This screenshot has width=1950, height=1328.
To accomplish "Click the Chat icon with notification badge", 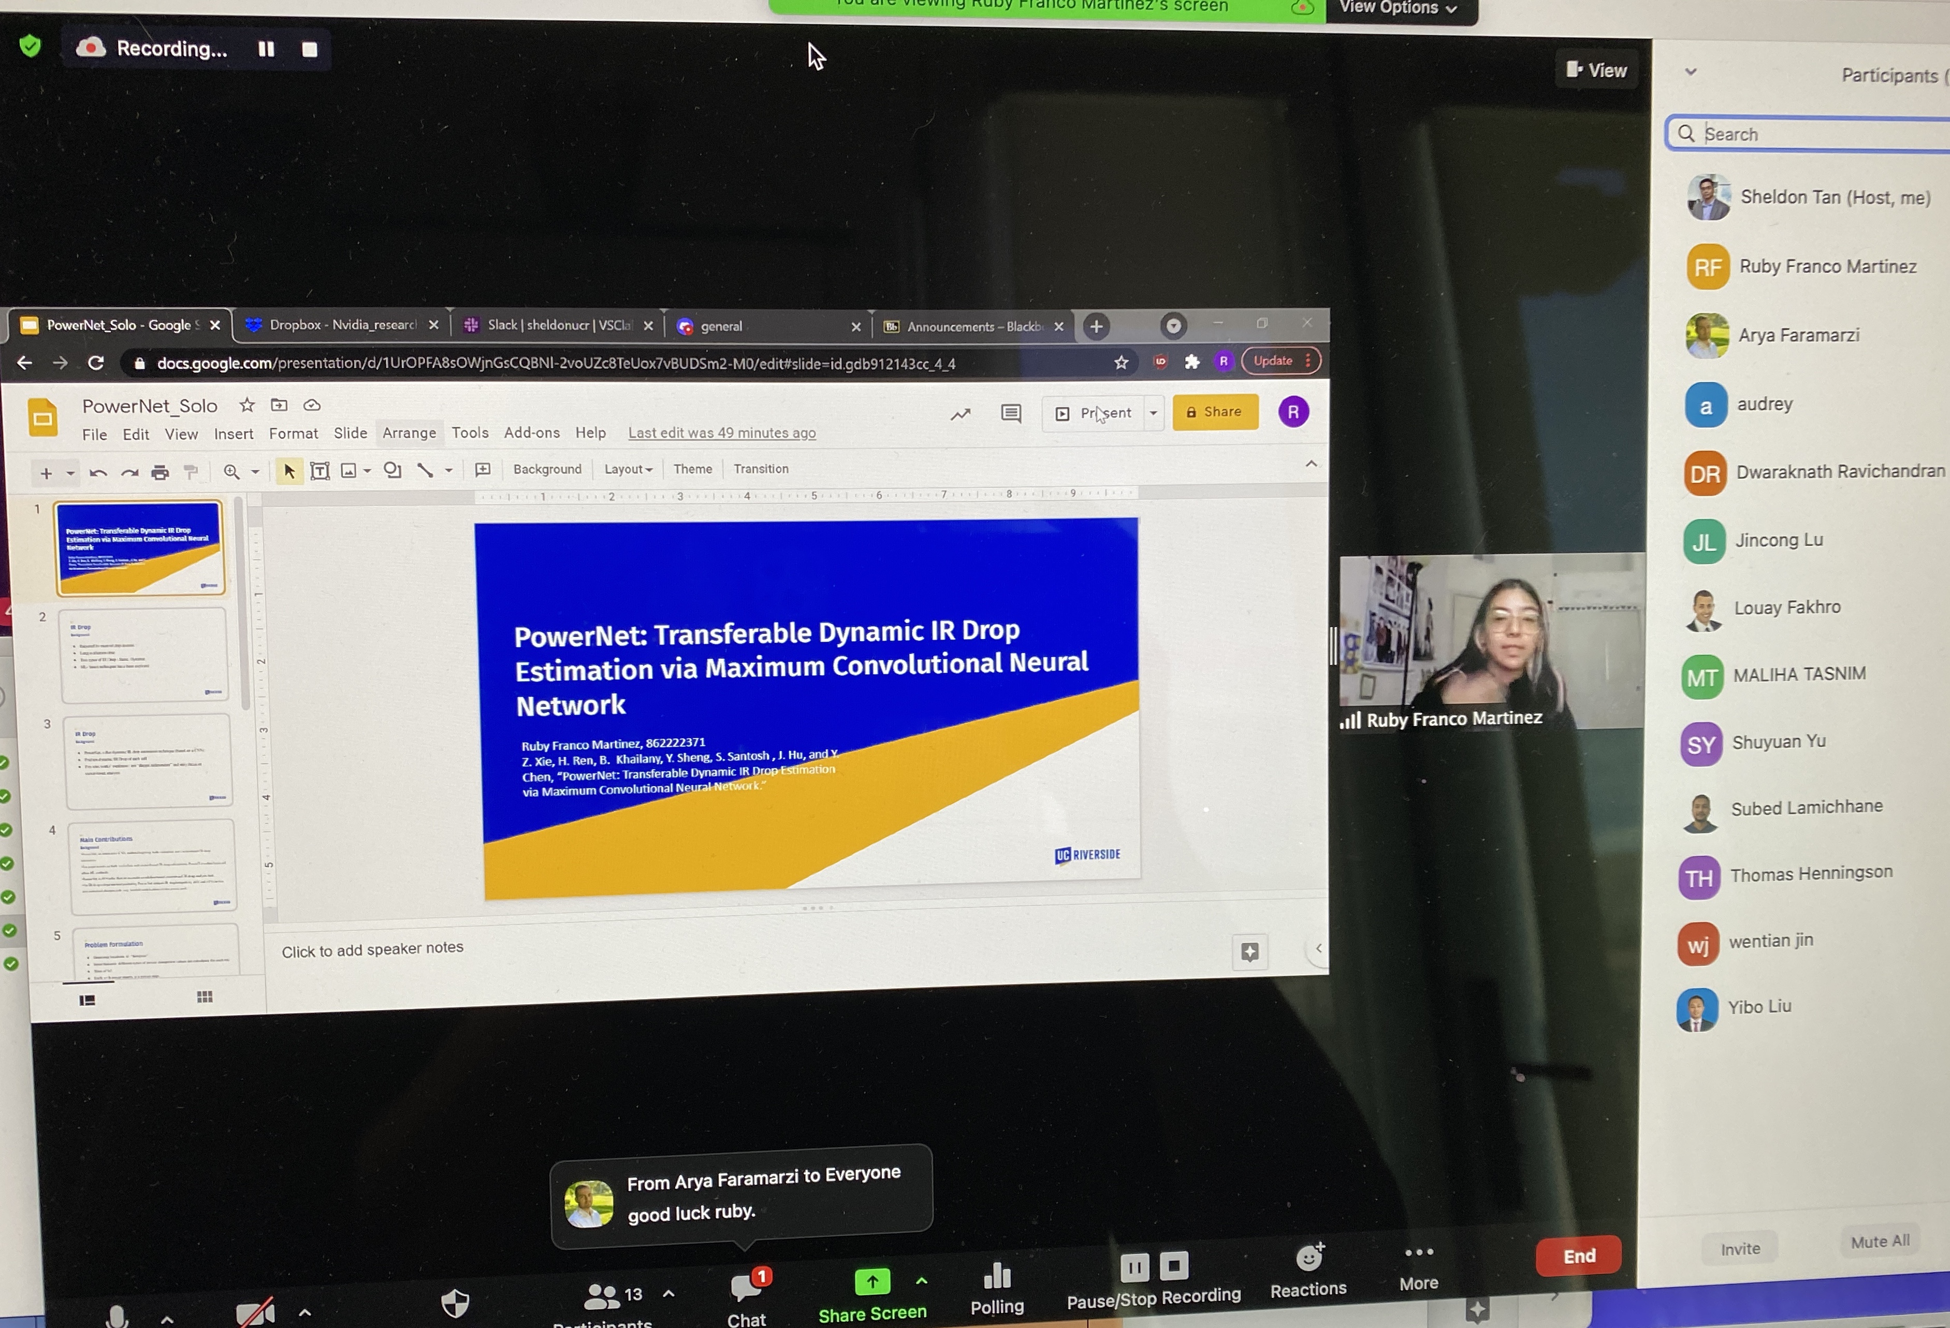I will point(746,1288).
